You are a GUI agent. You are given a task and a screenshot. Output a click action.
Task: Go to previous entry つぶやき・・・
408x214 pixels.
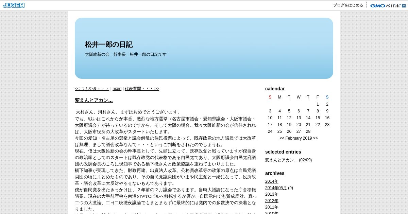pyautogui.click(x=92, y=89)
